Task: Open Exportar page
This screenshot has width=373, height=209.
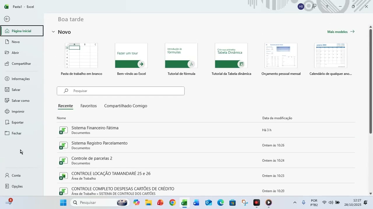Action: coord(22,122)
